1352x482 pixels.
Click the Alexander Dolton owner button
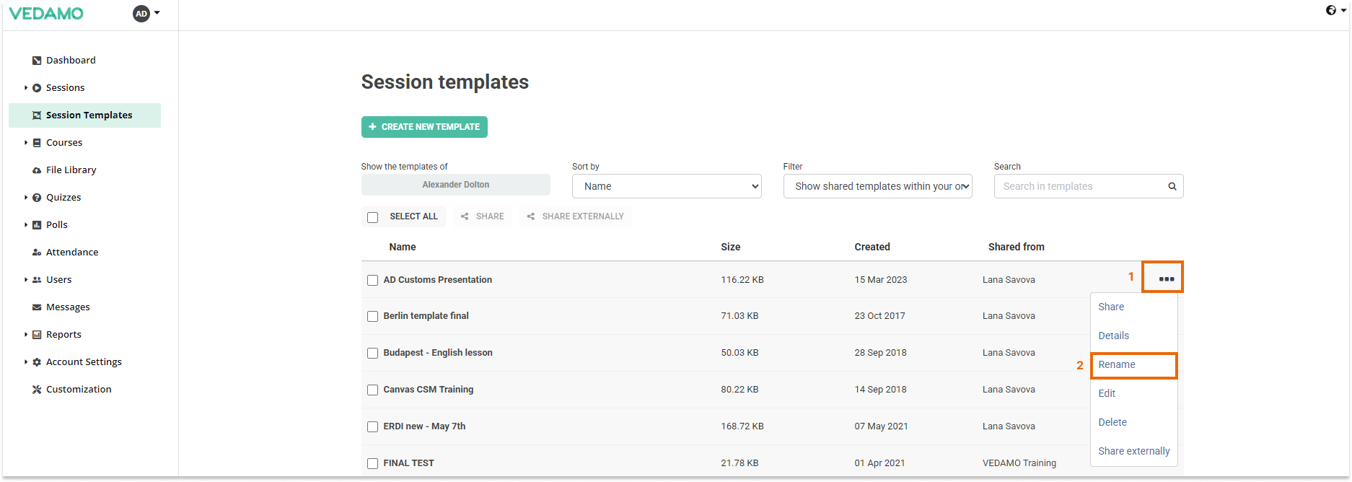(x=456, y=185)
